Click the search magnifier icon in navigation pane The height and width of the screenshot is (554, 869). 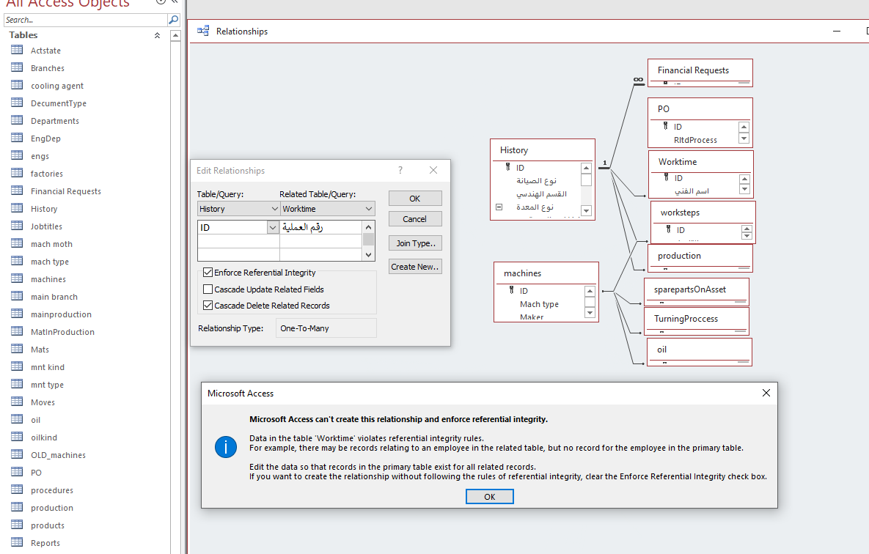pos(174,20)
